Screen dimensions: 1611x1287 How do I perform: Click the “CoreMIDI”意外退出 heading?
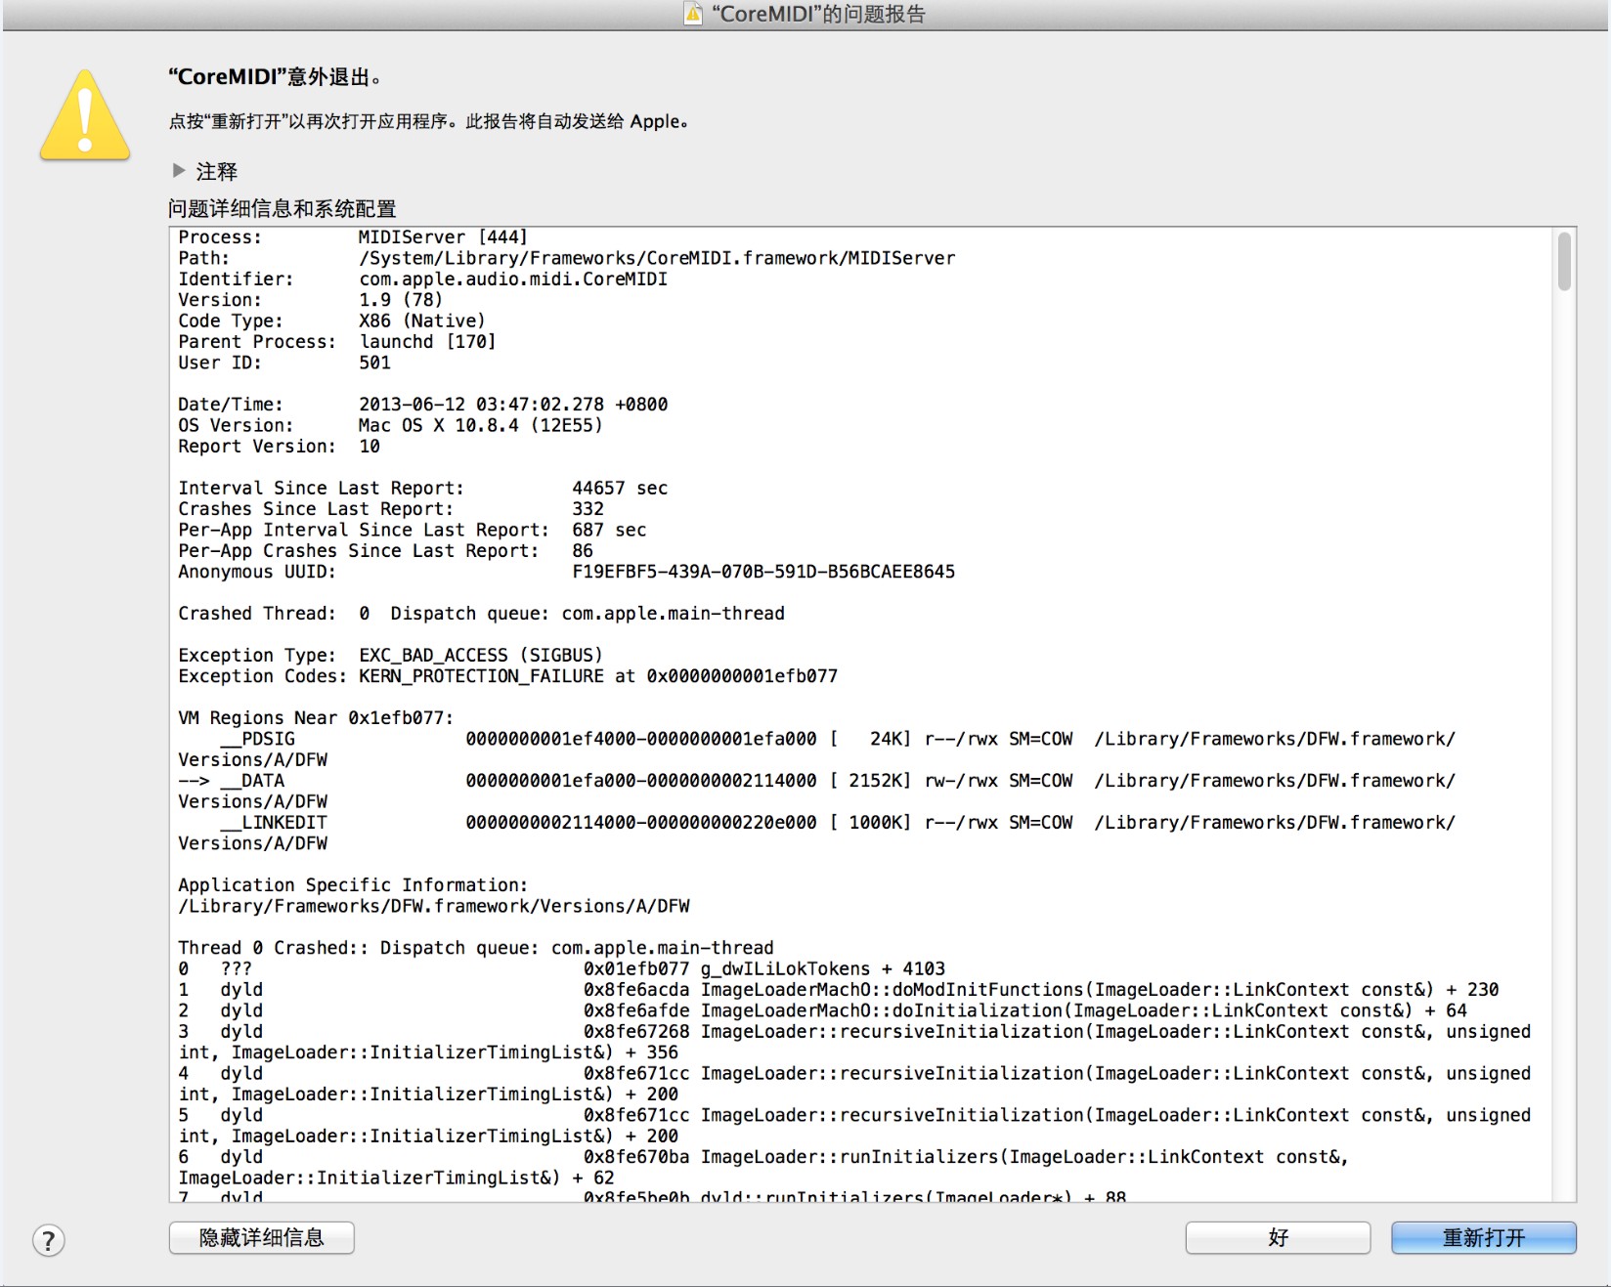(x=275, y=77)
